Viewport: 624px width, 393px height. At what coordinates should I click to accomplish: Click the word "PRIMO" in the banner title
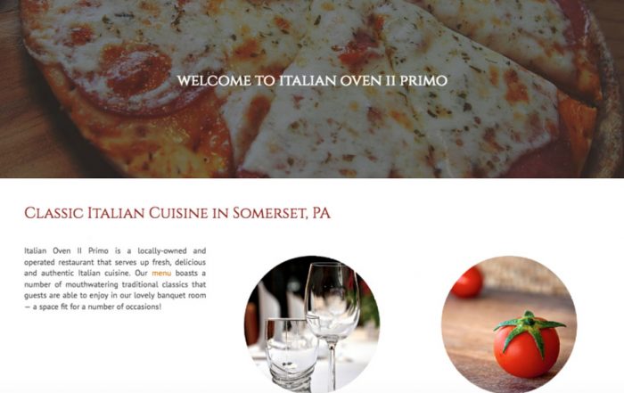click(423, 81)
